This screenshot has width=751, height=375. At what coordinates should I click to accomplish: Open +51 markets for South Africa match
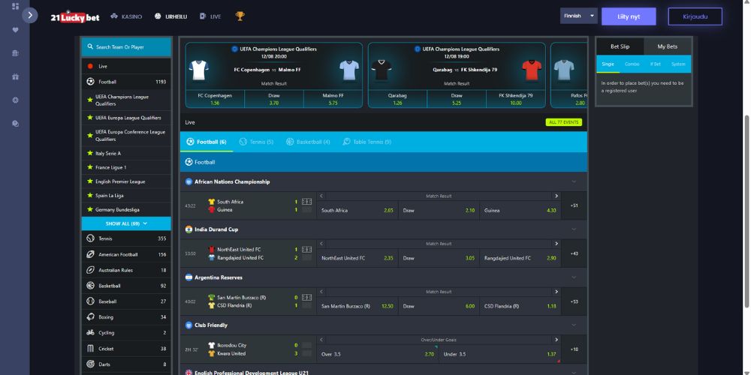[x=574, y=205]
